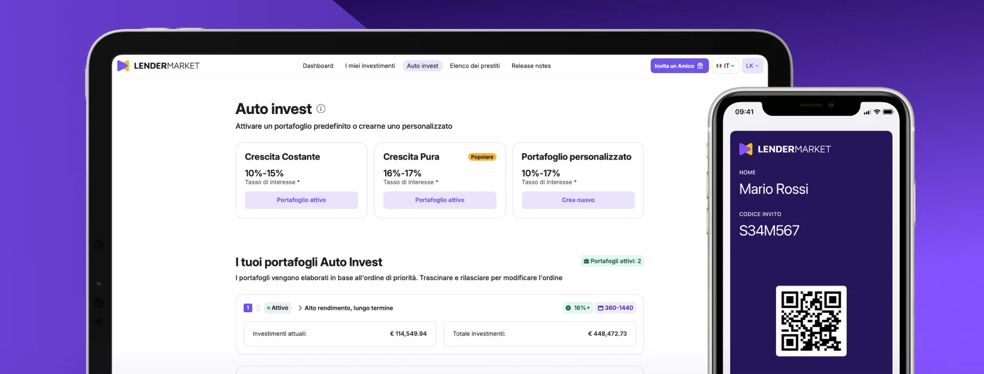Click Portafoglio attivo under Crescita Pura

point(440,200)
